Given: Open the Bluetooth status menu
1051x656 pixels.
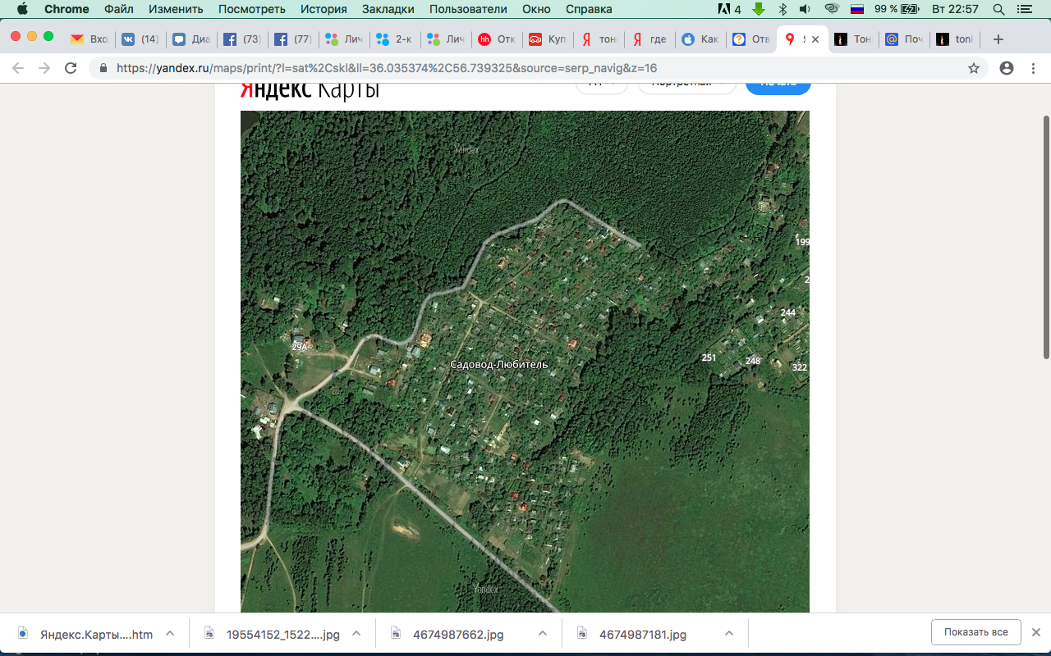Looking at the screenshot, I should point(783,9).
